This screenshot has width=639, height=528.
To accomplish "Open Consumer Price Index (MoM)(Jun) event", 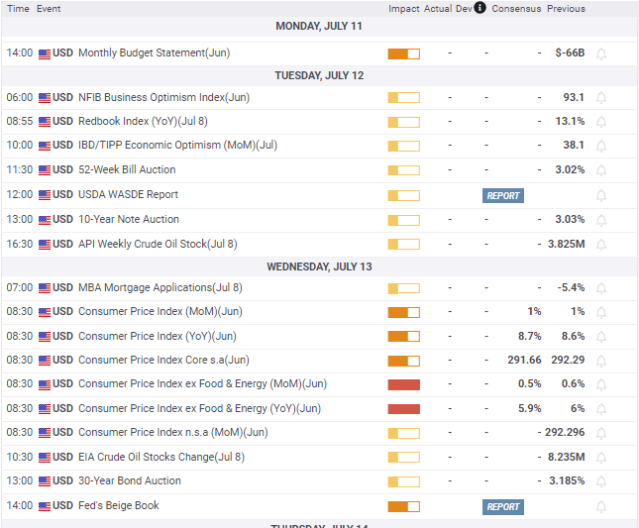I will [x=160, y=312].
